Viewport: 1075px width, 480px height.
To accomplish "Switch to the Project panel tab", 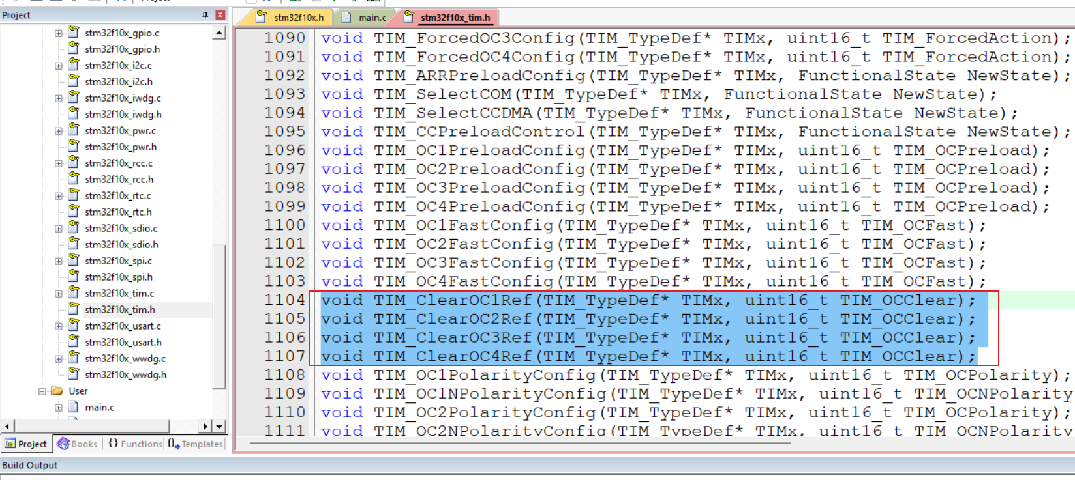I will point(26,444).
